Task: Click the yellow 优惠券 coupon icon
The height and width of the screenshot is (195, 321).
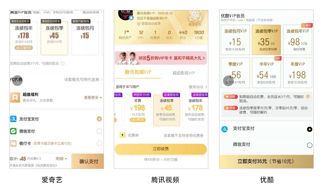Action: coord(122,135)
